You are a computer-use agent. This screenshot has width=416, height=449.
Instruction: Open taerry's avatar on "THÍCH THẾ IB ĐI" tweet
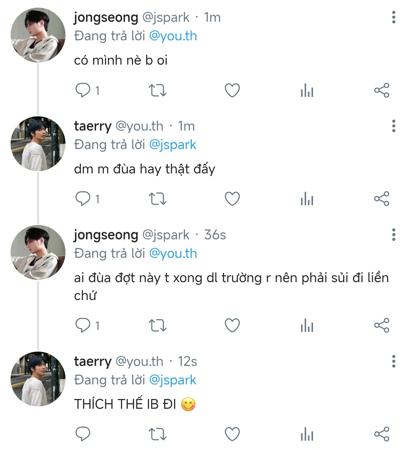point(38,379)
